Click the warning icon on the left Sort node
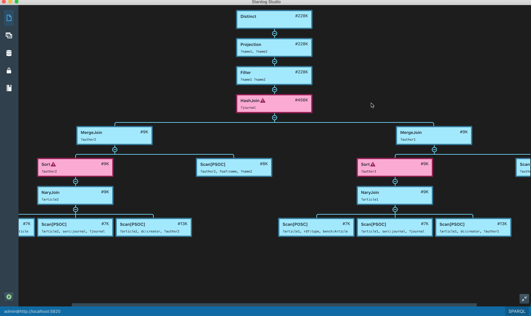 click(54, 164)
